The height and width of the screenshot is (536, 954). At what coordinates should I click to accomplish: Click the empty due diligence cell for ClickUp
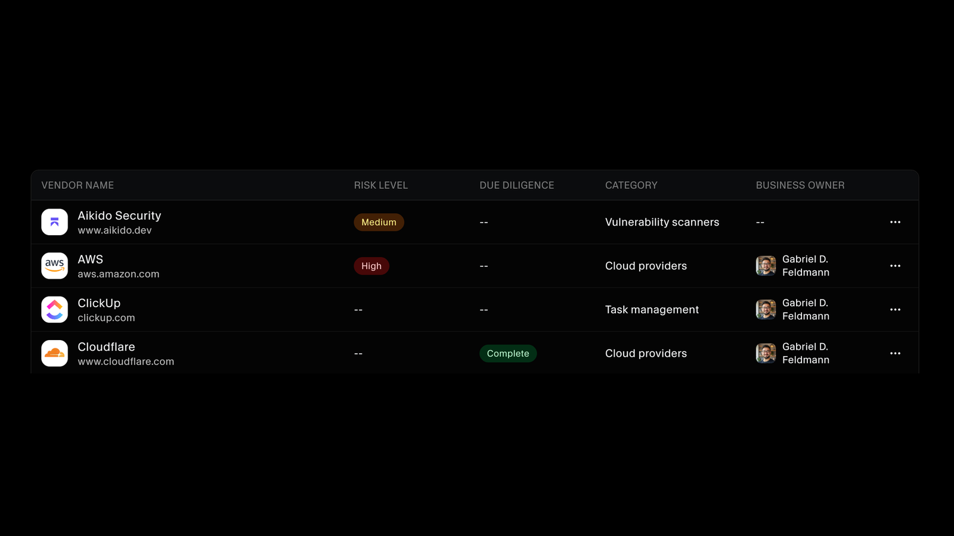[x=484, y=310]
